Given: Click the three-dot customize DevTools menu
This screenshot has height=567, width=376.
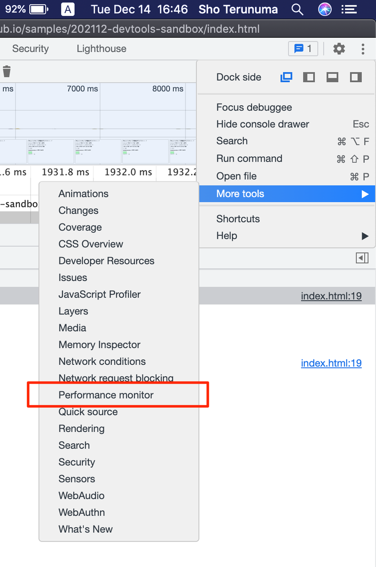Looking at the screenshot, I should click(x=363, y=49).
